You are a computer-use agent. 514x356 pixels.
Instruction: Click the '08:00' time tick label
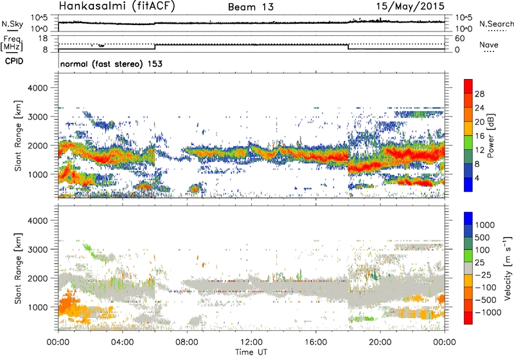[x=187, y=343]
